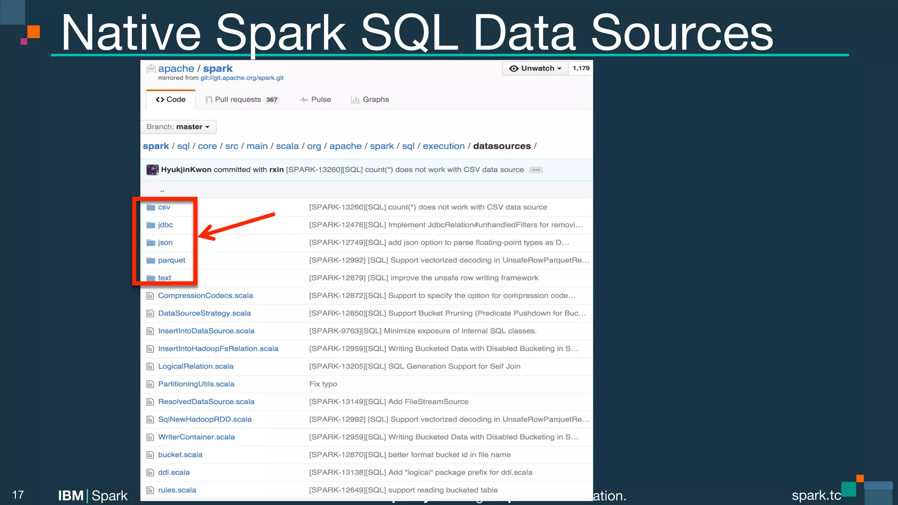Open DataSourceStrategy.scala file link
This screenshot has height=505, width=898.
pyautogui.click(x=204, y=313)
